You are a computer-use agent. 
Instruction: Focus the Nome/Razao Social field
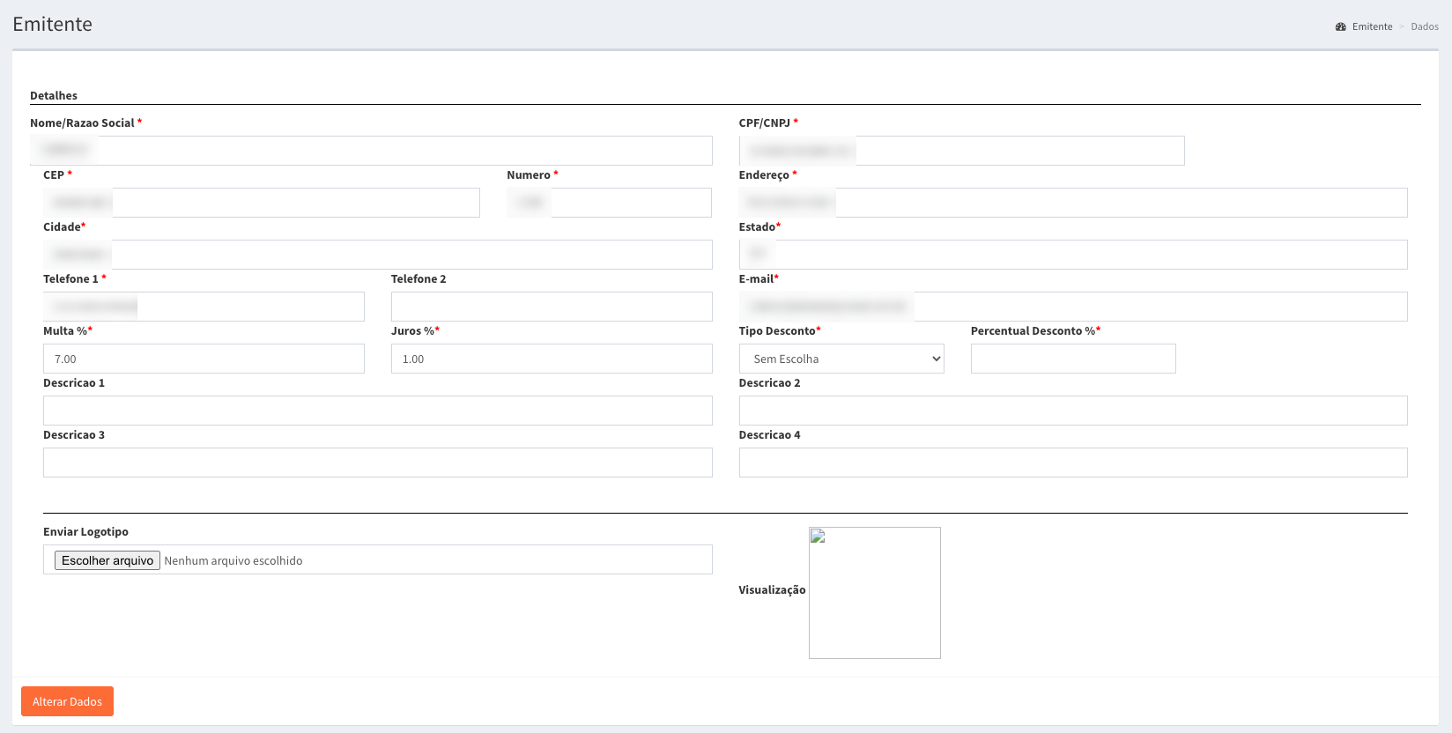pos(371,151)
